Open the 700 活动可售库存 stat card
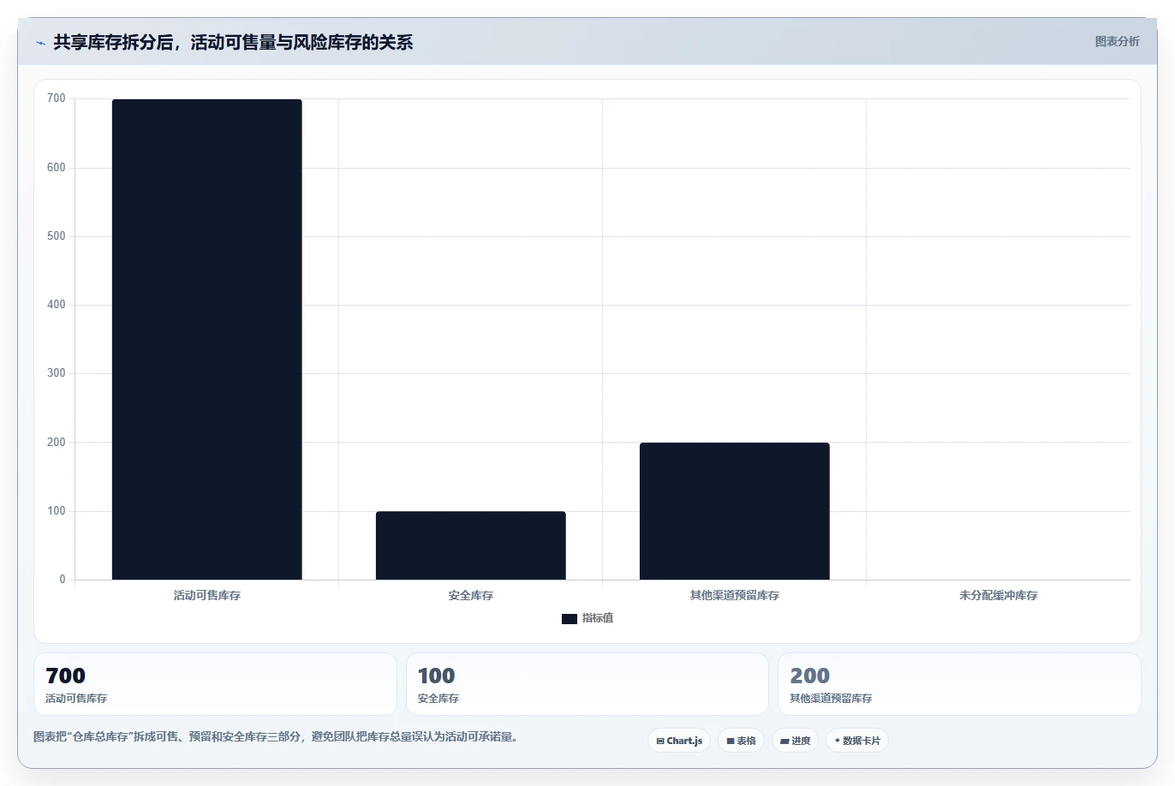The width and height of the screenshot is (1175, 786). click(215, 684)
